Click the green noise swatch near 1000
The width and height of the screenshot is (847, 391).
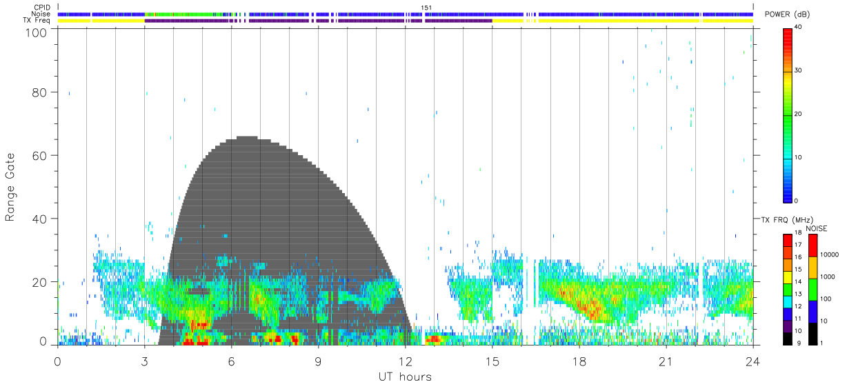[813, 290]
